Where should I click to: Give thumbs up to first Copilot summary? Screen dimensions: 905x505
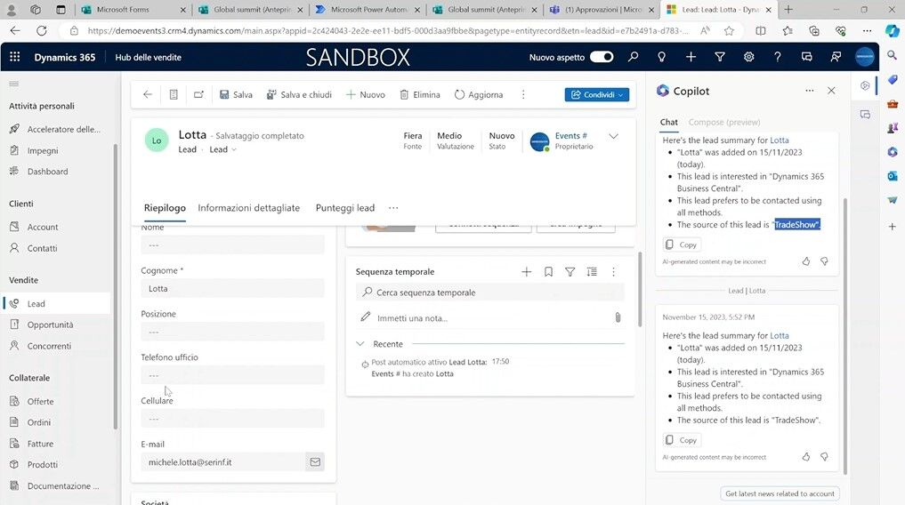coord(806,261)
